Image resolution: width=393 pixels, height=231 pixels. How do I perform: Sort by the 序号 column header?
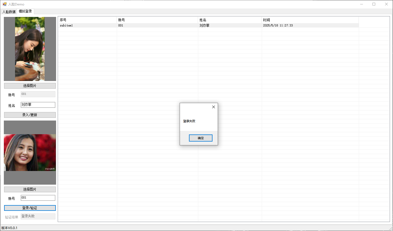87,20
